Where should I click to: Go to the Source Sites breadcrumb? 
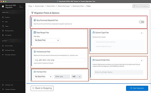click(51, 6)
